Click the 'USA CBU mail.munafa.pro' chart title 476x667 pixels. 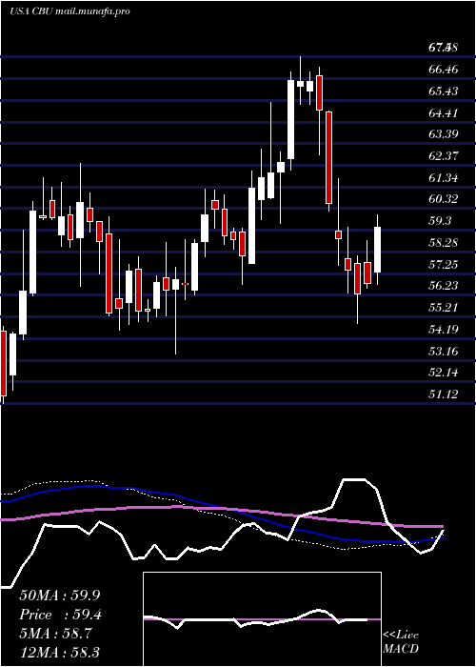pos(69,11)
